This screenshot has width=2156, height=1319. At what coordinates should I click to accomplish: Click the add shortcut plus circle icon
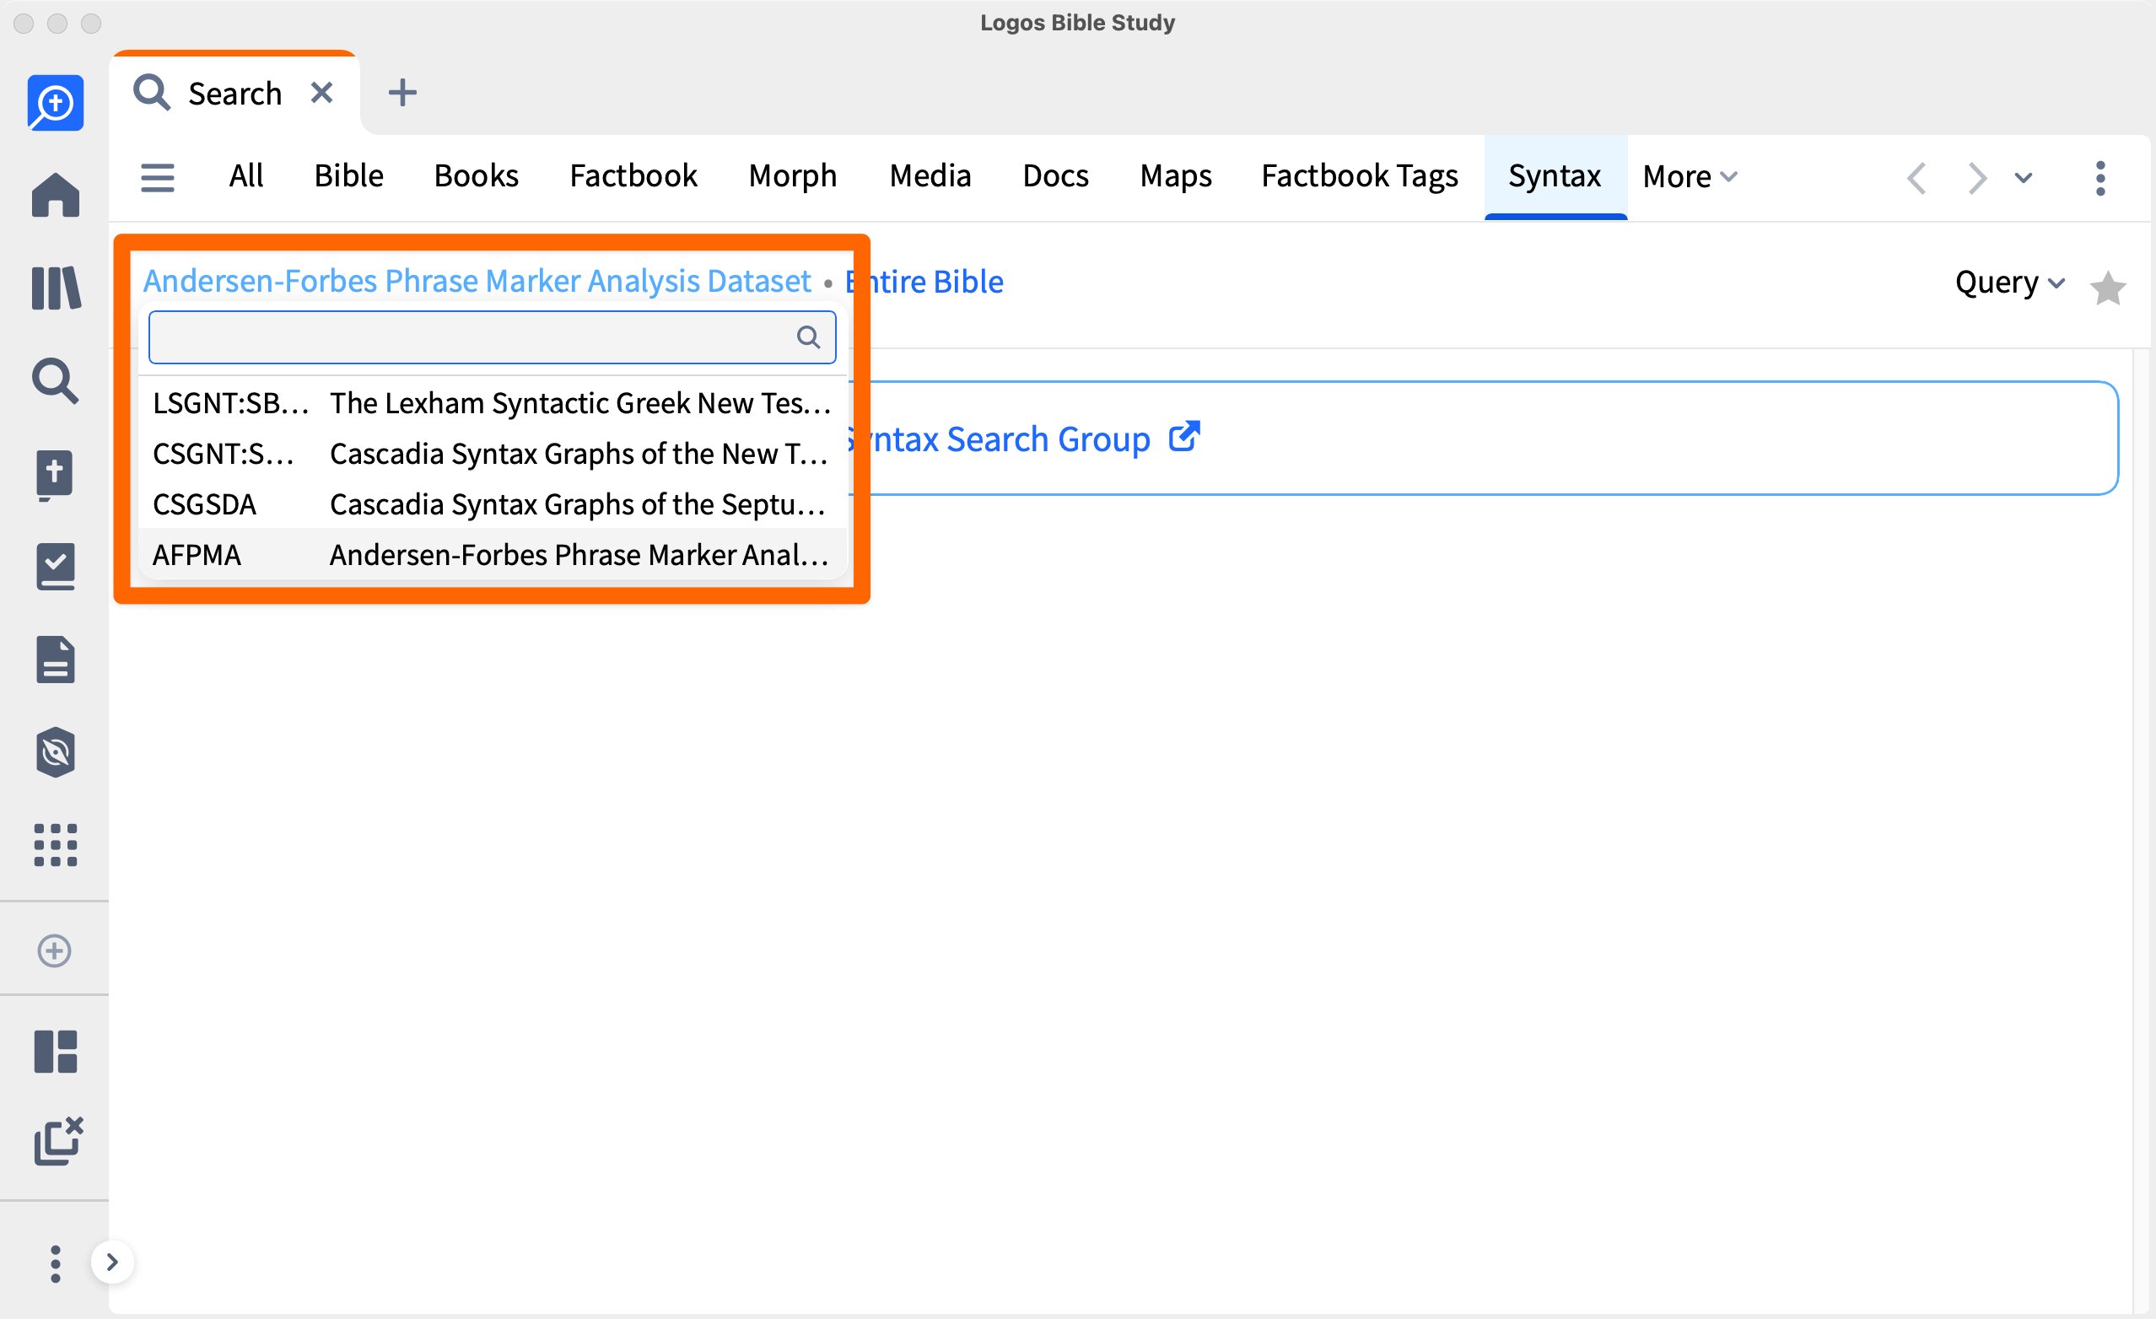[54, 950]
